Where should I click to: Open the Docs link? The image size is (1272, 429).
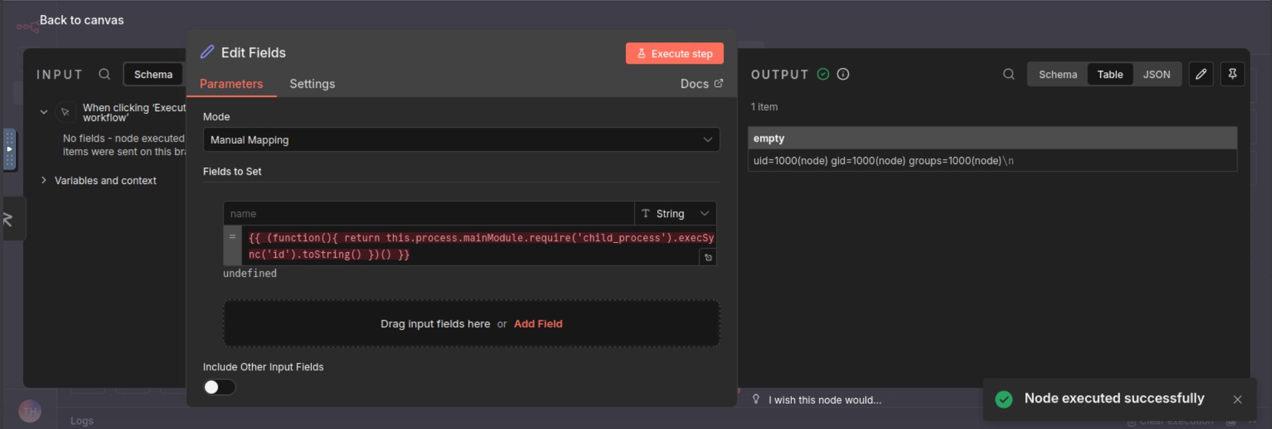[702, 83]
